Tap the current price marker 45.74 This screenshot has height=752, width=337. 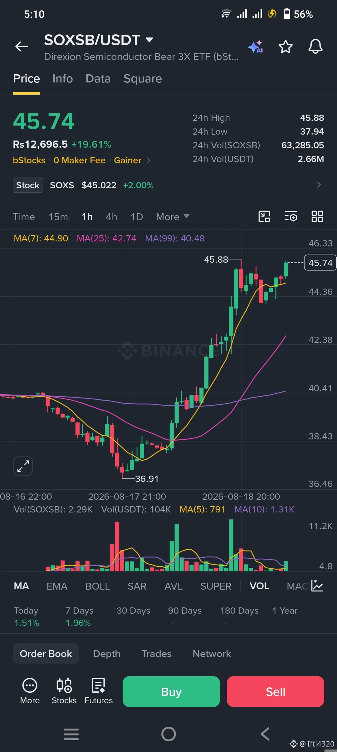[x=320, y=263]
